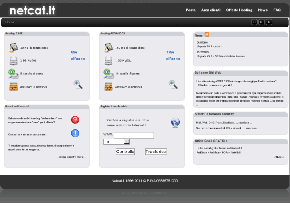Go to Area clienti
The height and width of the screenshot is (217, 290).
pyautogui.click(x=211, y=10)
